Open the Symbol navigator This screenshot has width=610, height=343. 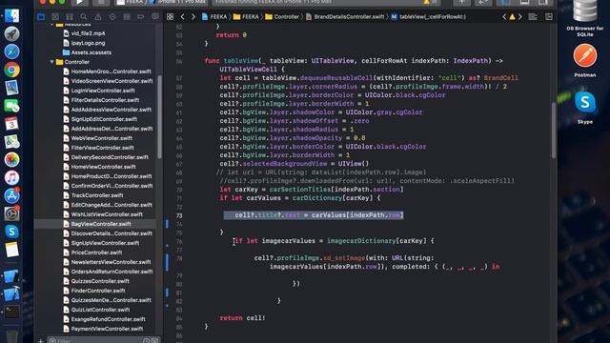pyautogui.click(x=70, y=17)
